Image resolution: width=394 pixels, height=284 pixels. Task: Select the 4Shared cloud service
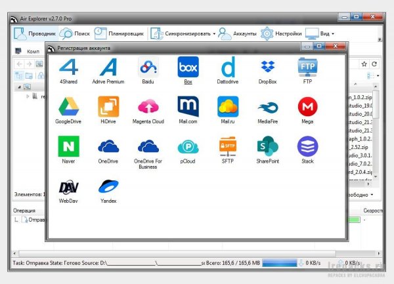(68, 71)
